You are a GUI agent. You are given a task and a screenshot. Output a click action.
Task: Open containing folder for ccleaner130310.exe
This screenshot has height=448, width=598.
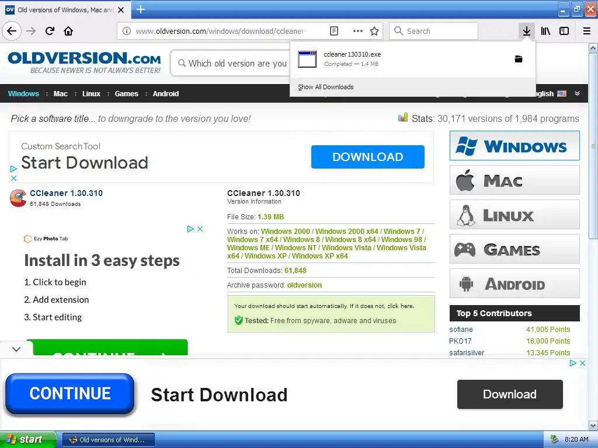[x=519, y=59]
